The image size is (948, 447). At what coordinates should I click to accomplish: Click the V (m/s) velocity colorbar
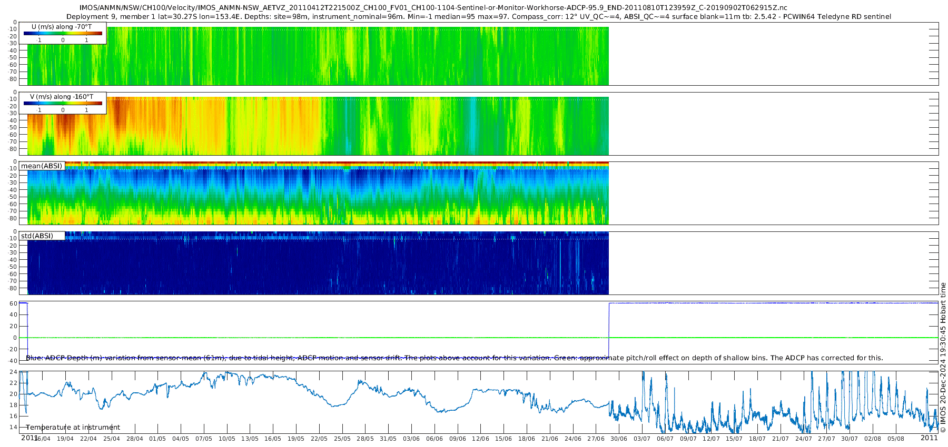pos(63,103)
